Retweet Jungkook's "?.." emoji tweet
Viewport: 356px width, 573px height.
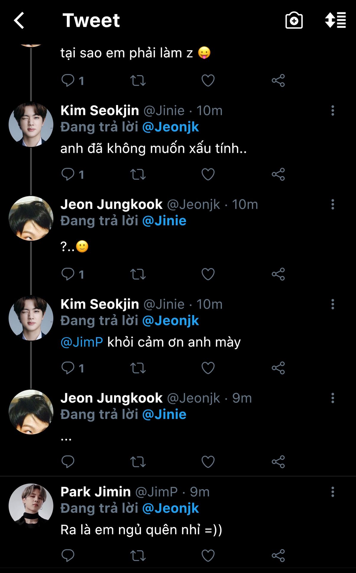(138, 274)
